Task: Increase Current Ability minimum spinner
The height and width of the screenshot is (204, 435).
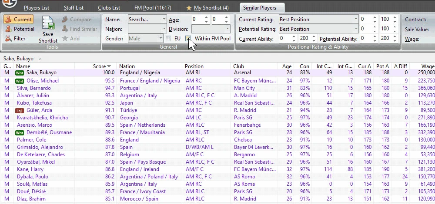Action: [294, 37]
